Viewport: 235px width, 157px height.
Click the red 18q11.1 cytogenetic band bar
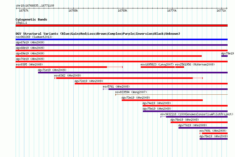(121, 26)
